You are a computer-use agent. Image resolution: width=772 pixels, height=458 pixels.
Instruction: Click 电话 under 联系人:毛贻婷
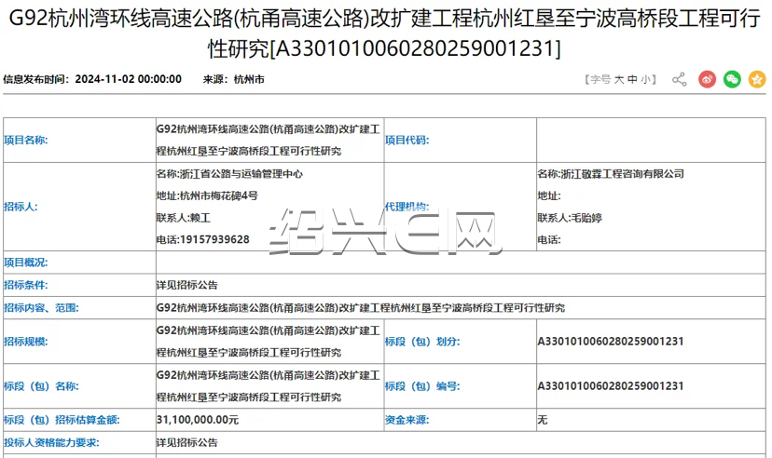point(549,240)
